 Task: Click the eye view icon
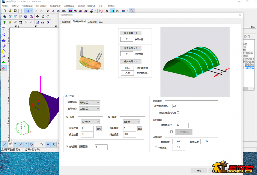26,16
